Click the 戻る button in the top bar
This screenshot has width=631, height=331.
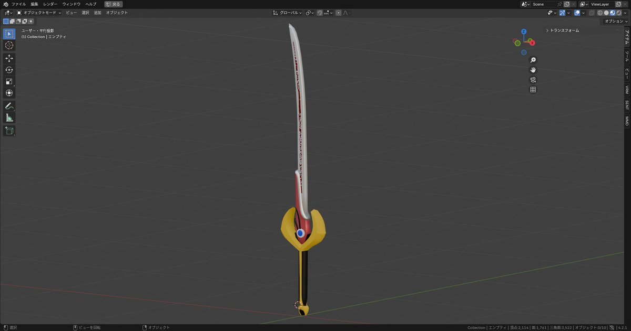[113, 4]
